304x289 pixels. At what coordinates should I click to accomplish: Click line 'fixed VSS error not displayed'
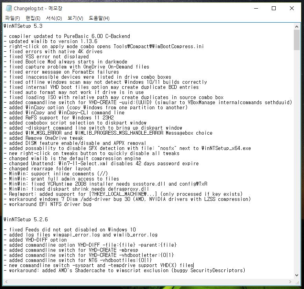(x=46, y=56)
